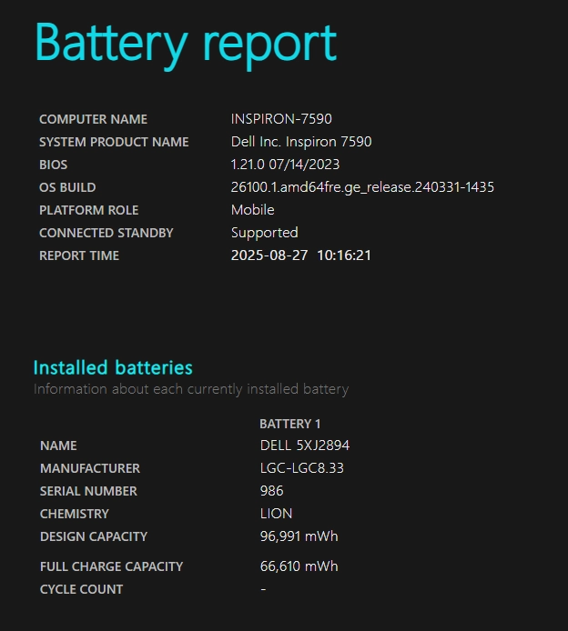Click the INSPIRON-7590 computer name value
The image size is (568, 631).
coord(279,119)
